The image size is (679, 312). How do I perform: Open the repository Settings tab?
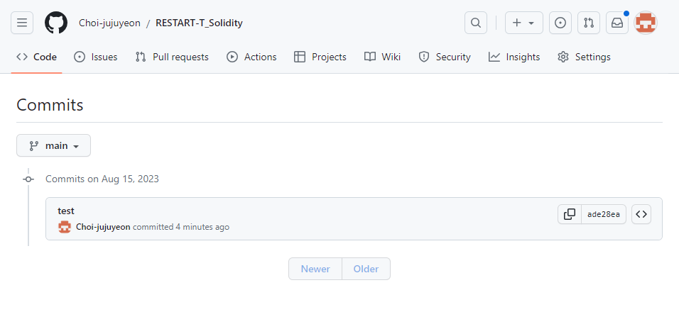click(584, 57)
